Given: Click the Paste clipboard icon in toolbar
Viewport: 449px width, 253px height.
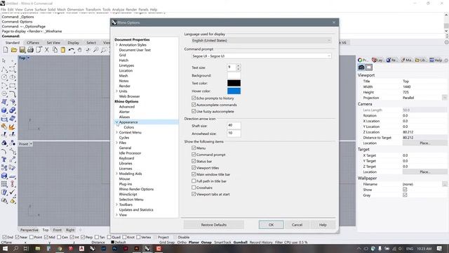Looking at the screenshot, I should [62, 50].
